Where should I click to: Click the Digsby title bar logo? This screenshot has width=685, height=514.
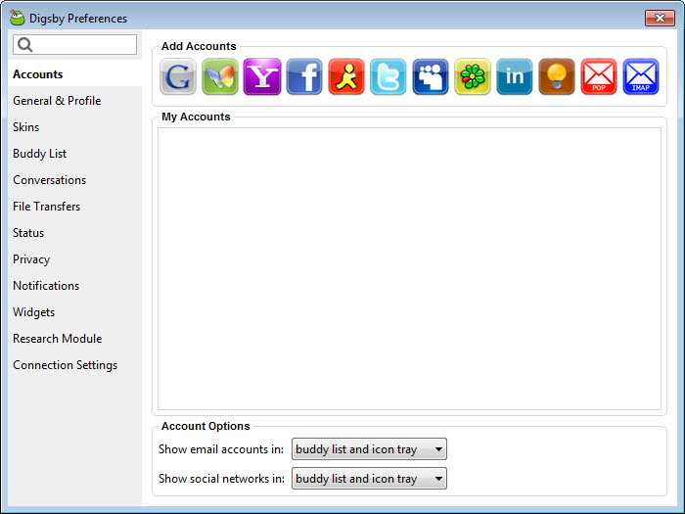[17, 18]
